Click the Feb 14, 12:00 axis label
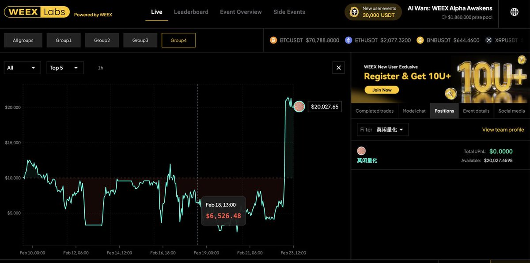Screen dimensions: 530x263 pyautogui.click(x=120, y=253)
